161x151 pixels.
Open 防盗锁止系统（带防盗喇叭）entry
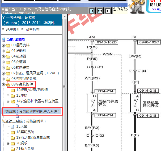click(x=24, y=121)
